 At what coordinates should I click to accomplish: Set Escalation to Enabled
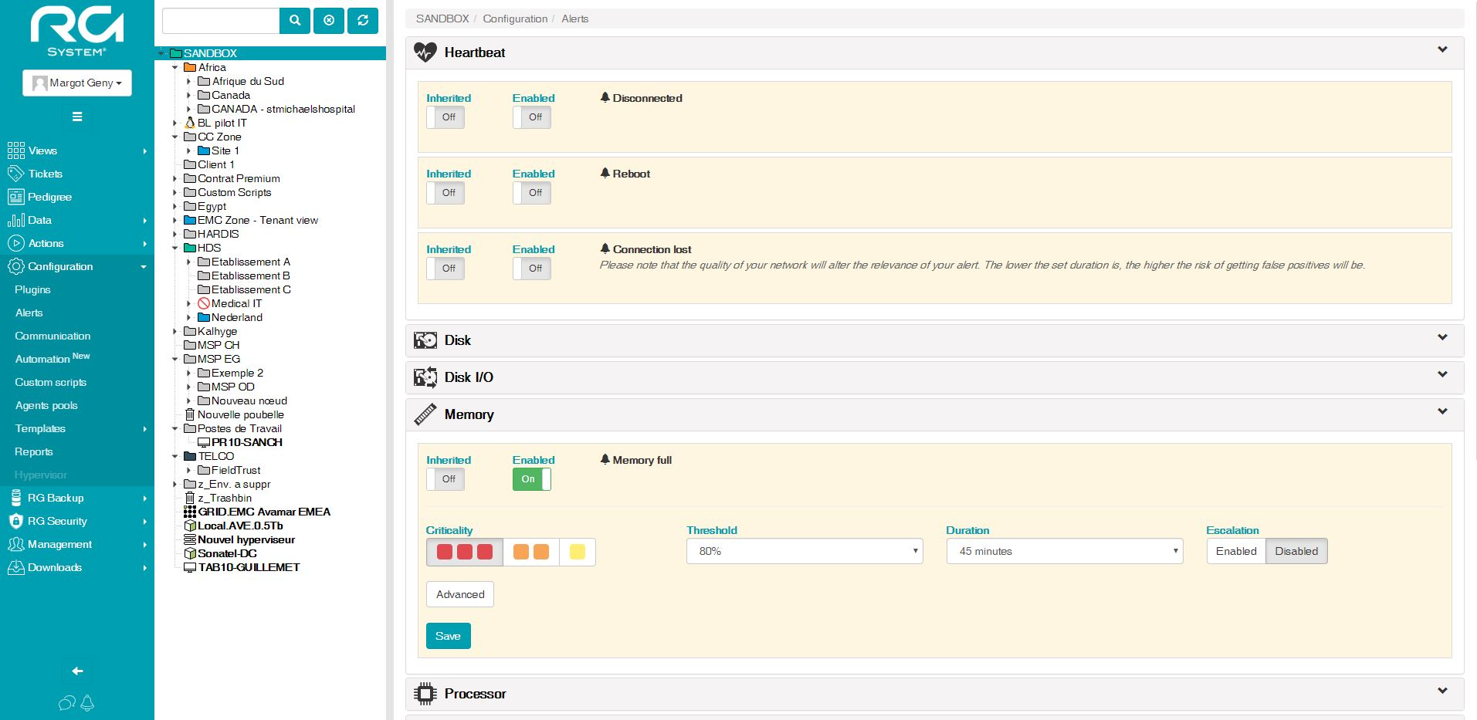[1236, 551]
